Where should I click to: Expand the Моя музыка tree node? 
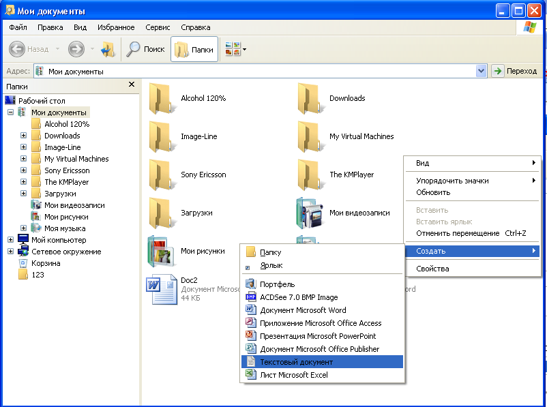pos(23,228)
